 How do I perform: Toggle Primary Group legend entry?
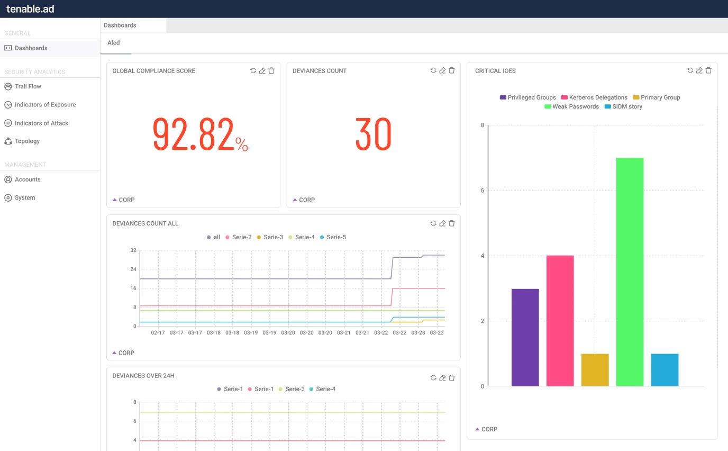657,97
